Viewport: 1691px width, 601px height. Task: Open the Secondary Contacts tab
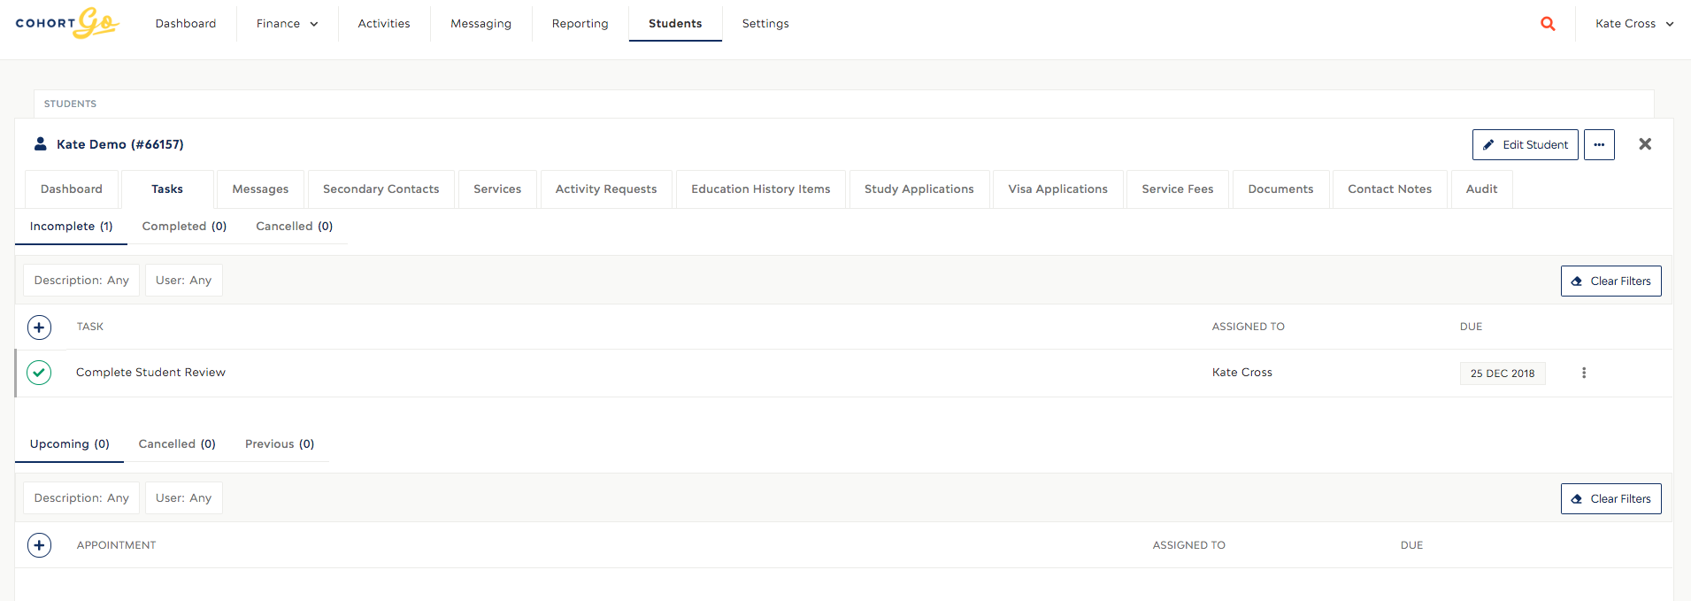[x=381, y=189]
